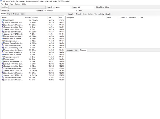This screenshot has width=160, height=119.
Task: Switch to the Project tab
Action: pos(9,14)
